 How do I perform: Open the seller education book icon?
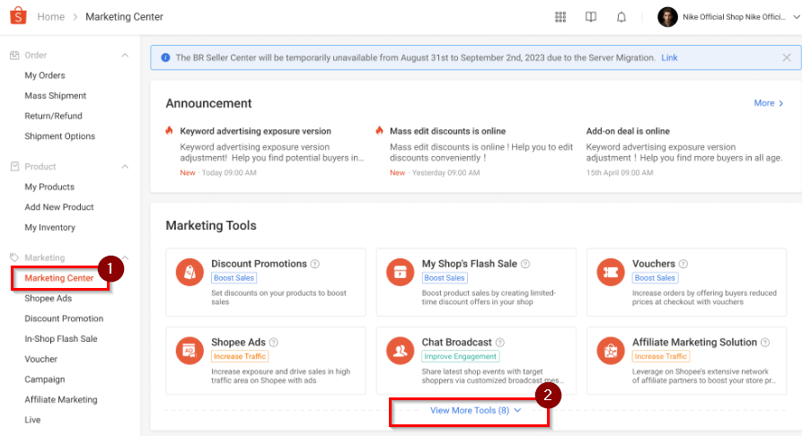tap(591, 17)
